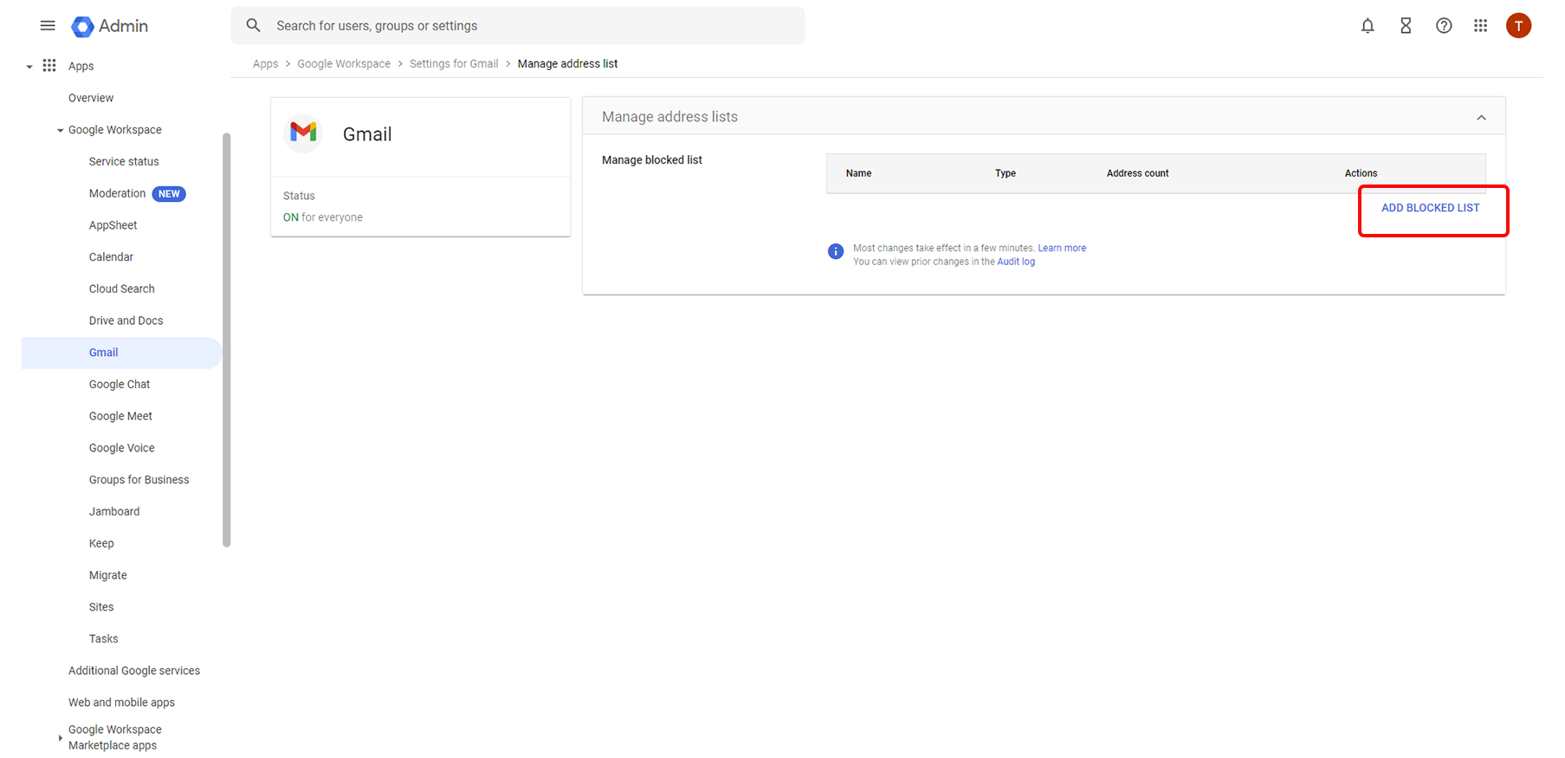The image size is (1565, 758).
Task: Open the Google apps grid launcher
Action: (x=1481, y=26)
